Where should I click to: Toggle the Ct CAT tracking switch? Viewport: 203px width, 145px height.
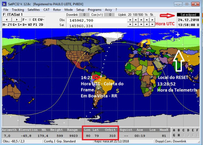(35, 20)
